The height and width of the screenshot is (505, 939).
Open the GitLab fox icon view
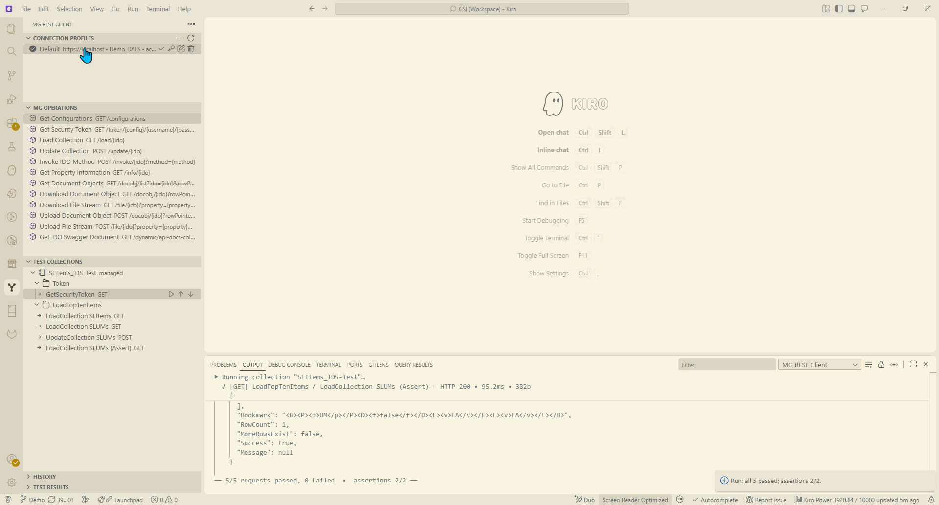click(12, 334)
